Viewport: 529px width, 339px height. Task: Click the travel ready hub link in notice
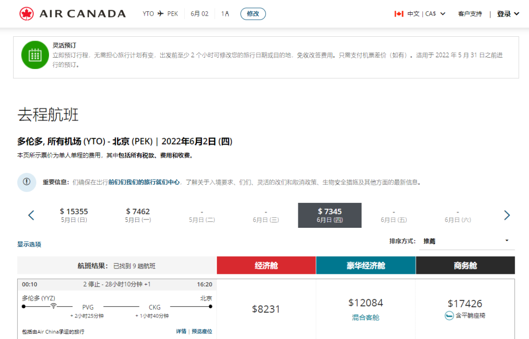(x=144, y=182)
